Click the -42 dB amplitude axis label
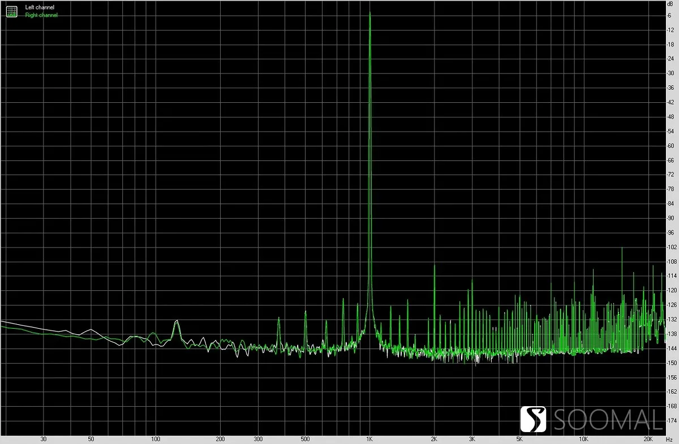Viewport: 679px width, 444px height. click(x=671, y=102)
